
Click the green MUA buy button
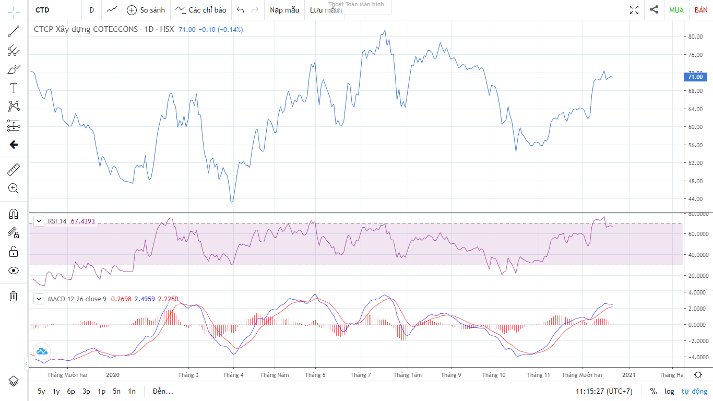[676, 10]
